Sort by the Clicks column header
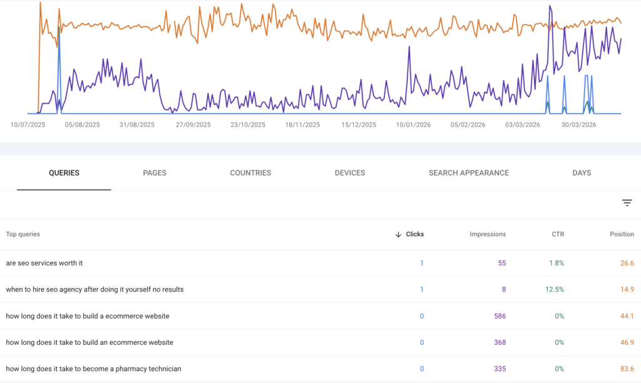 [414, 234]
